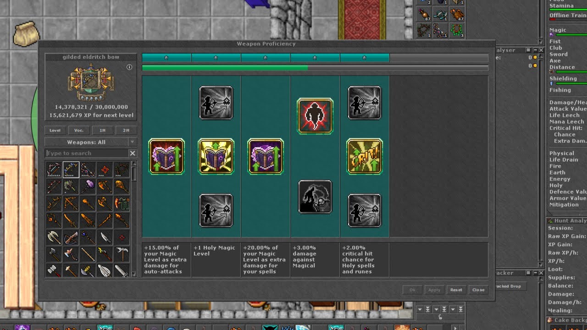Click the weapon list scroll down arrow
Viewport: 587px width, 330px height.
point(134,274)
